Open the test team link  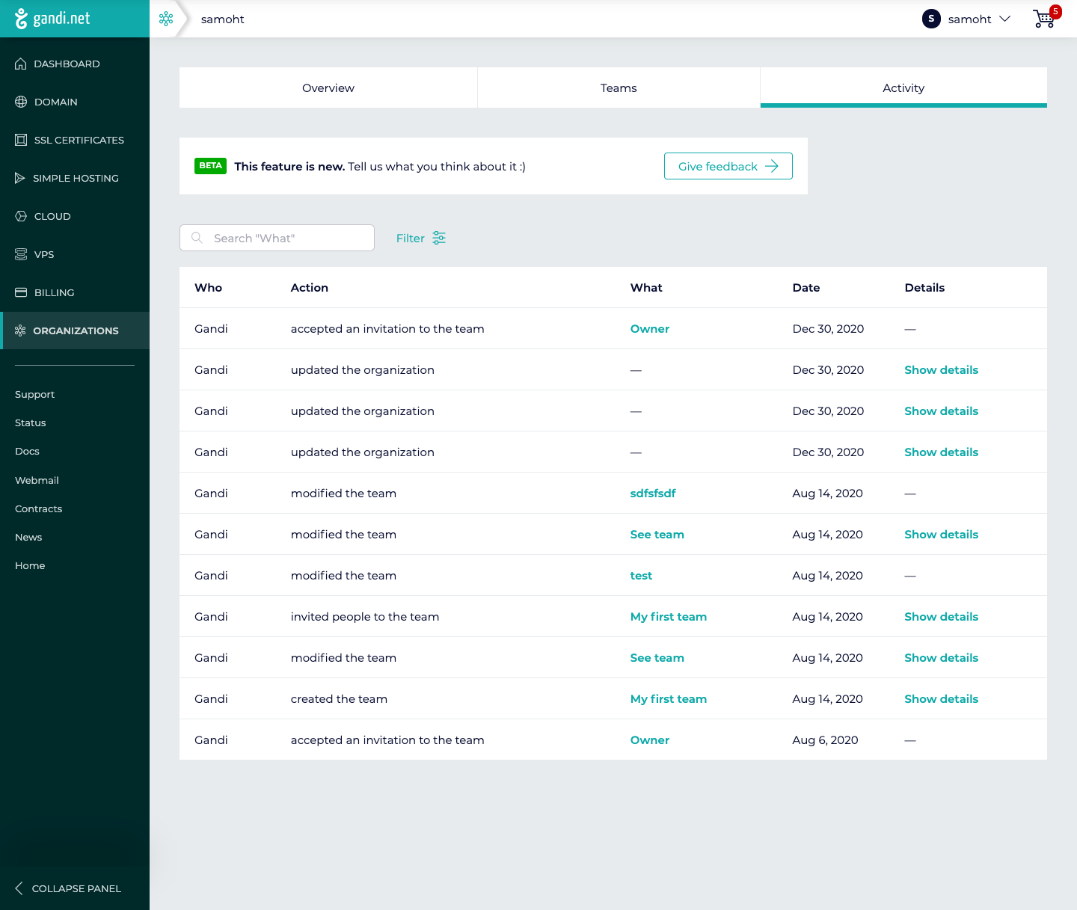[x=641, y=575]
